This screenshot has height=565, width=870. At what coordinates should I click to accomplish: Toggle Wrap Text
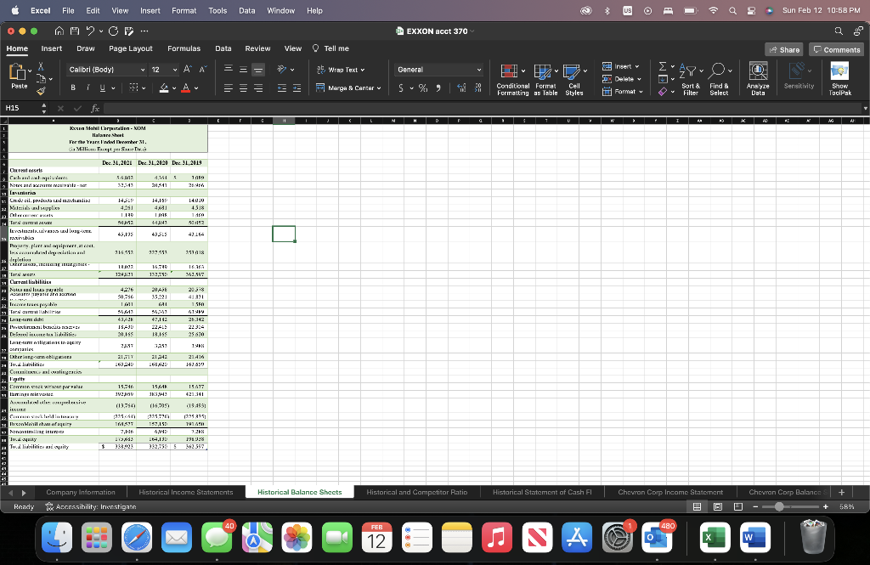pos(340,70)
